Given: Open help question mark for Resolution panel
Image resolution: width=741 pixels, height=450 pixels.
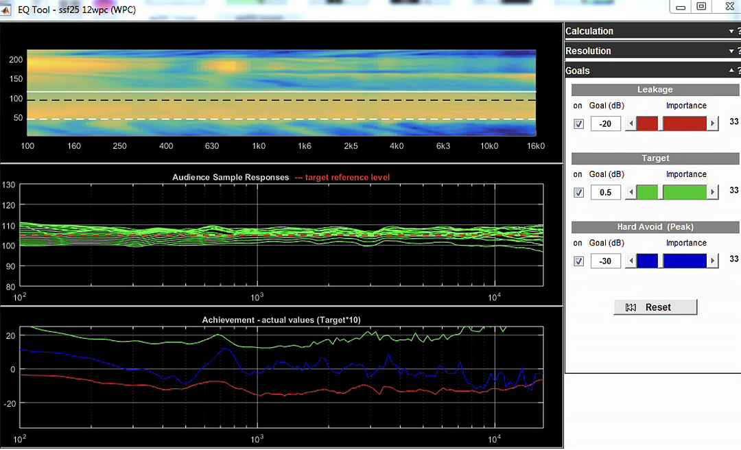Looking at the screenshot, I should (738, 51).
